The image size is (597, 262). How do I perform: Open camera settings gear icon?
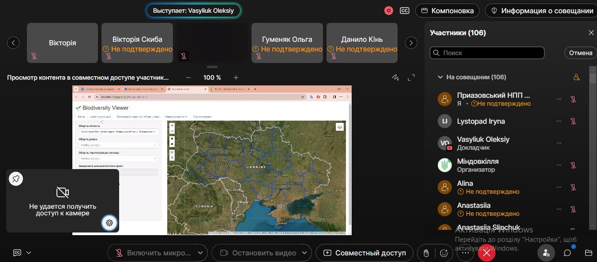109,223
